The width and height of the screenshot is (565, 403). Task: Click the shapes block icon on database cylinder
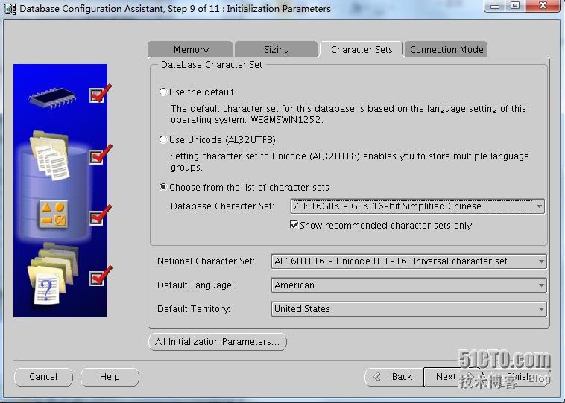[x=54, y=215]
